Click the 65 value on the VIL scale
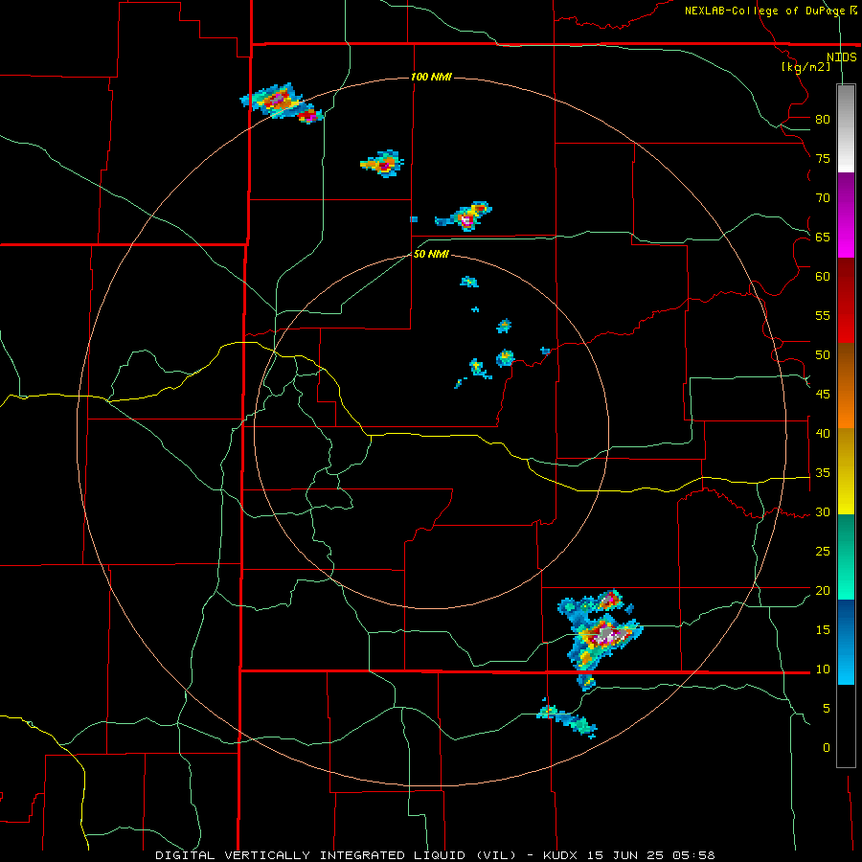Image resolution: width=862 pixels, height=862 pixels. (x=823, y=238)
